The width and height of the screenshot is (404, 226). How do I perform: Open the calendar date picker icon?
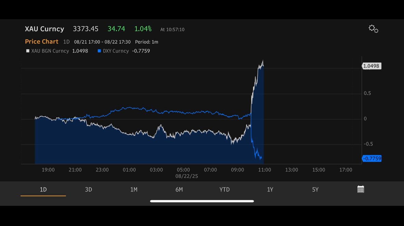[360, 189]
